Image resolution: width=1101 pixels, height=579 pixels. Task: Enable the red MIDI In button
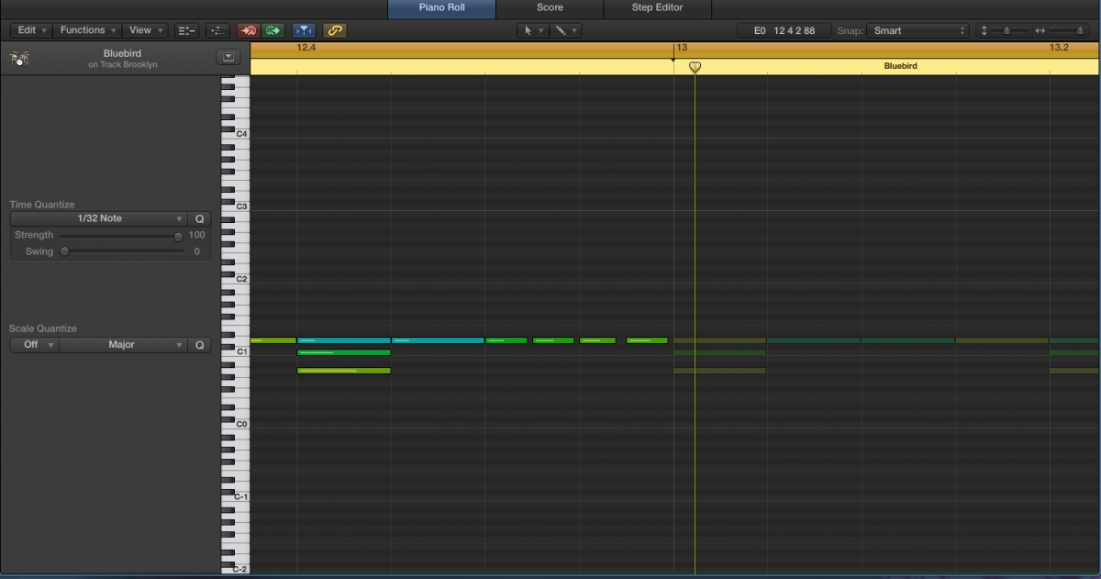pos(248,30)
